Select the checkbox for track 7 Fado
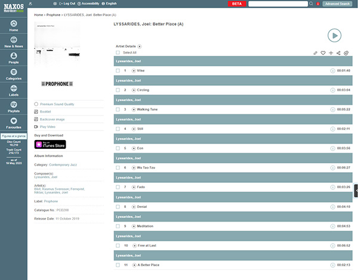This screenshot has width=358, height=280. 118,187
